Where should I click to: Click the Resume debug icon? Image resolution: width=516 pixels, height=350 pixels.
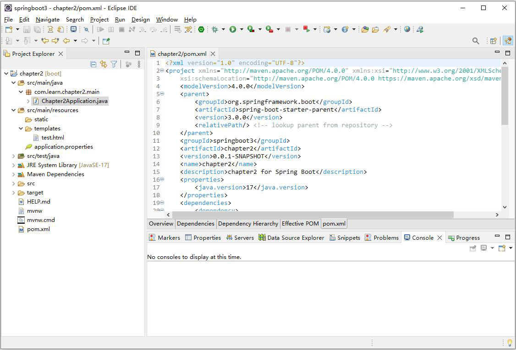(100, 29)
